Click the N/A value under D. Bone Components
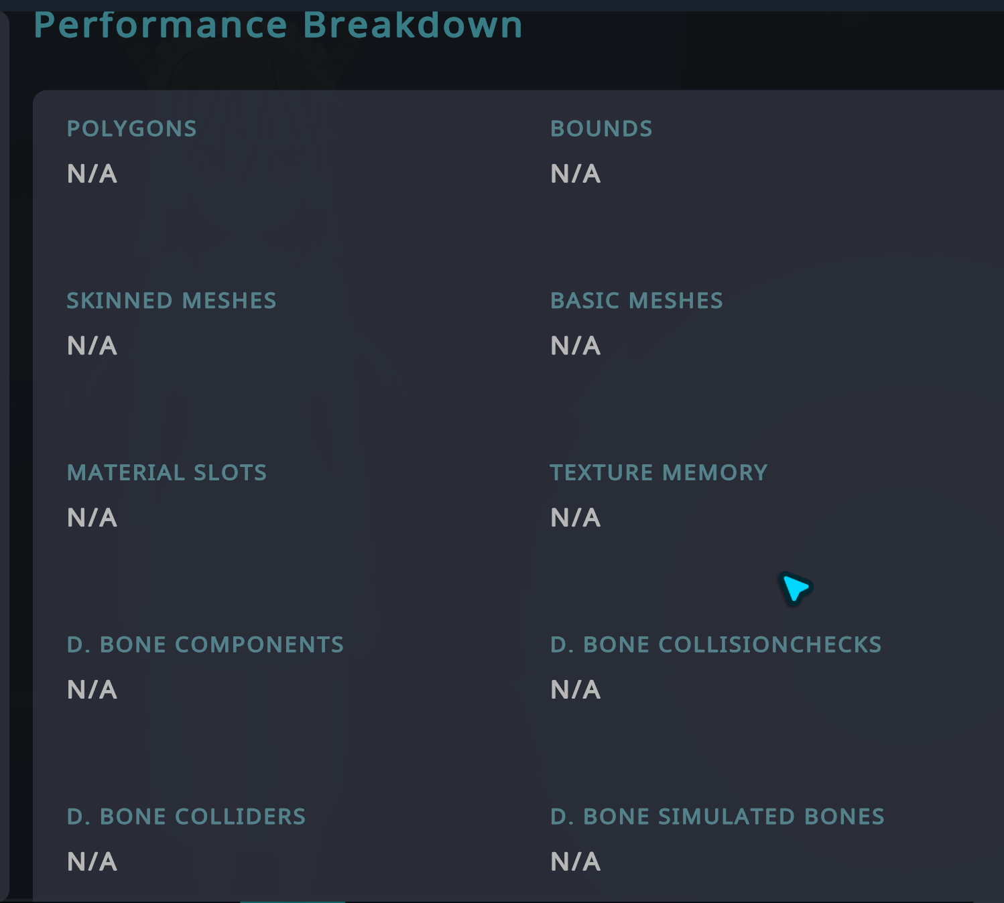The width and height of the screenshot is (1004, 903). click(92, 690)
